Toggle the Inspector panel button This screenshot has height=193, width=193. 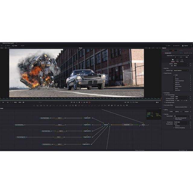point(185,46)
